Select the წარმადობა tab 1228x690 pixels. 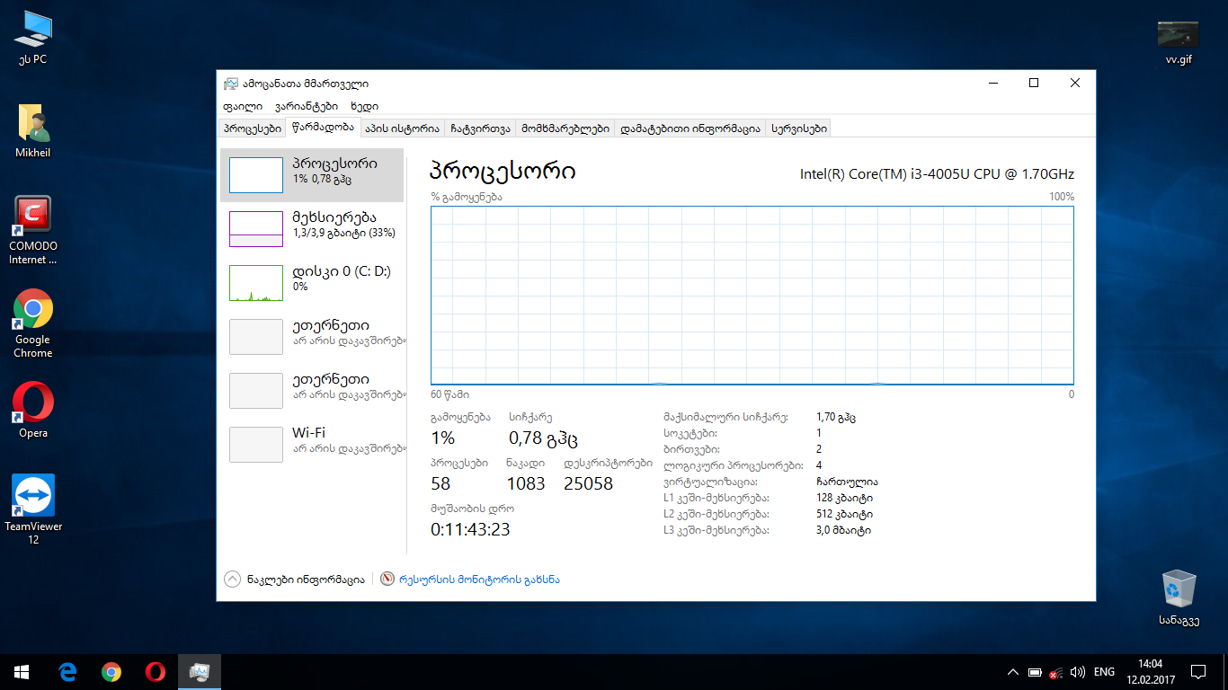pyautogui.click(x=323, y=128)
